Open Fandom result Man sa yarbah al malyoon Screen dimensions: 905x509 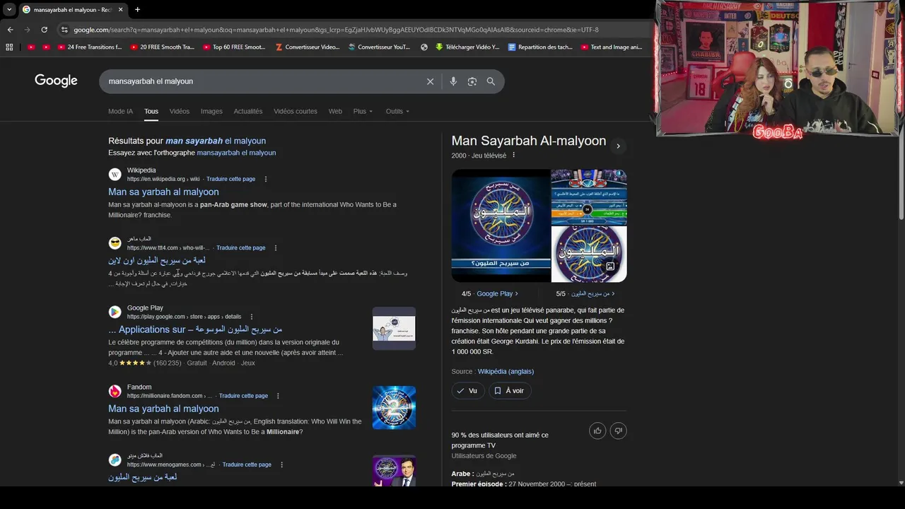163,409
